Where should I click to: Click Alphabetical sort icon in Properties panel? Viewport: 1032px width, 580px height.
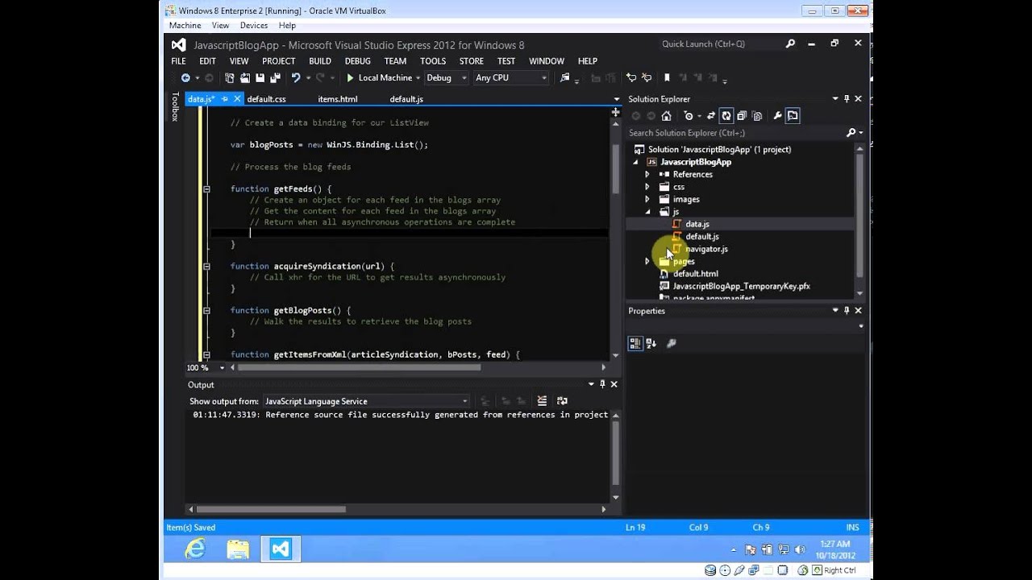click(651, 343)
